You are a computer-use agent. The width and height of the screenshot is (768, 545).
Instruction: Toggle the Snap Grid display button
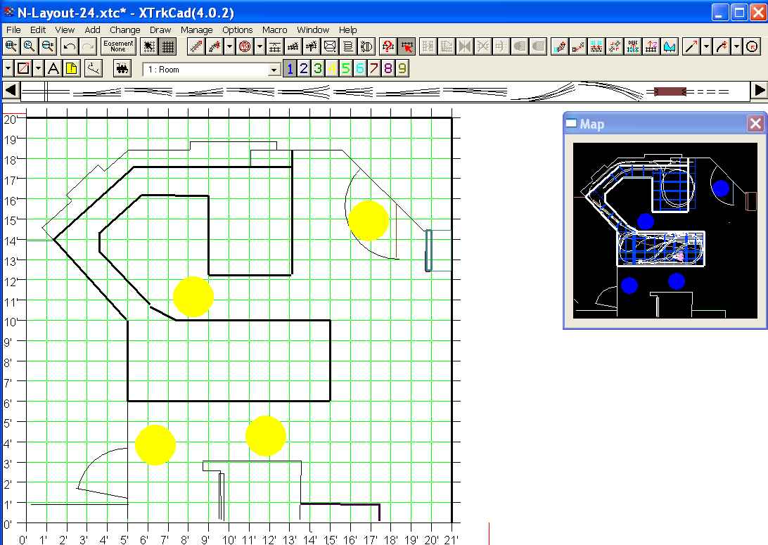click(x=168, y=46)
